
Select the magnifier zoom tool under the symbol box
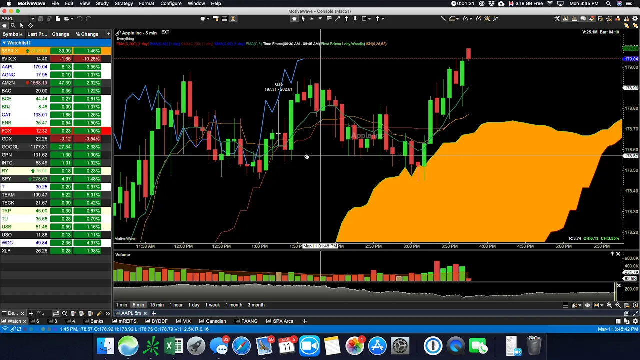(13, 25)
